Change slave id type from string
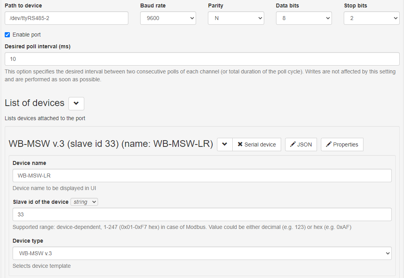 pyautogui.click(x=84, y=202)
